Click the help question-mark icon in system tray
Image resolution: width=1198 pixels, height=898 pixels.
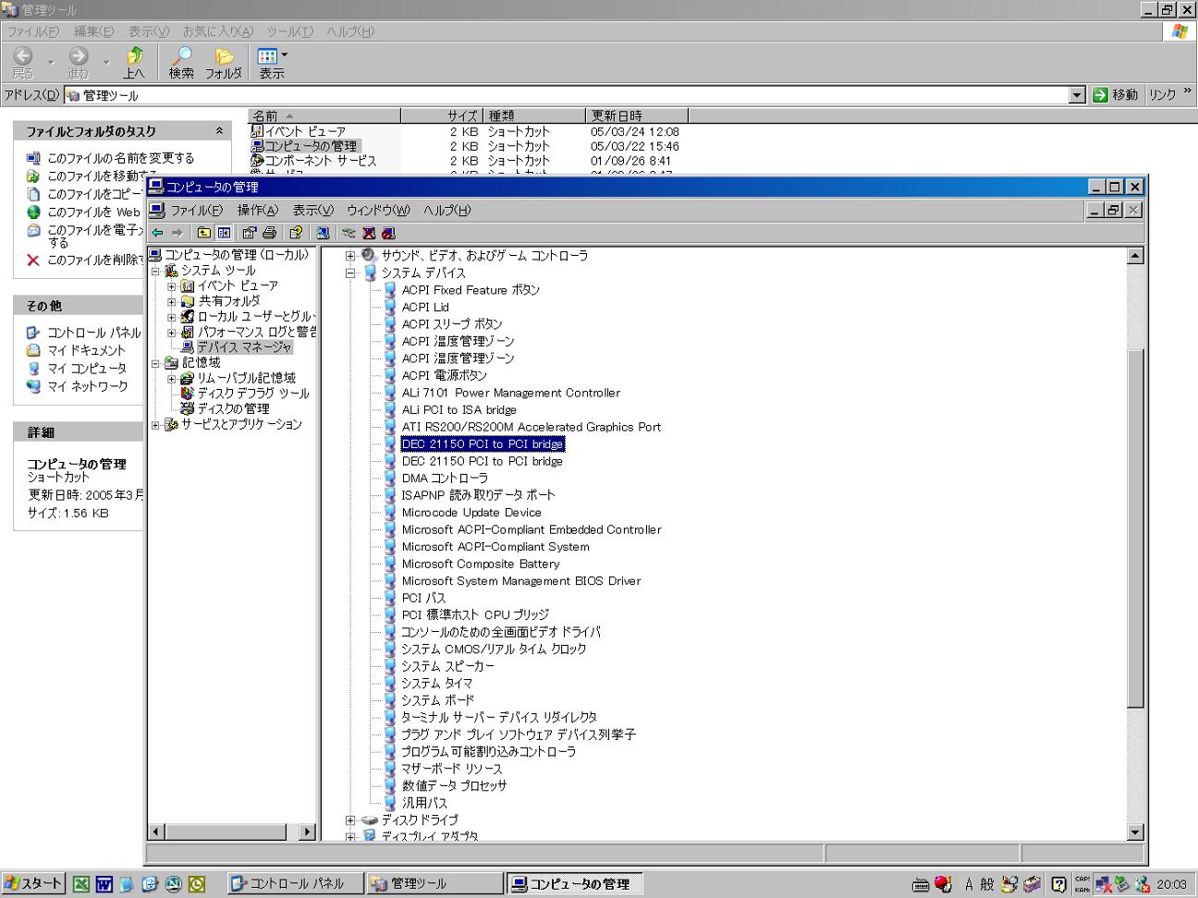(1058, 884)
